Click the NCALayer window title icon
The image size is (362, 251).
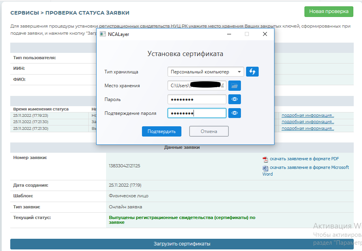(103, 34)
